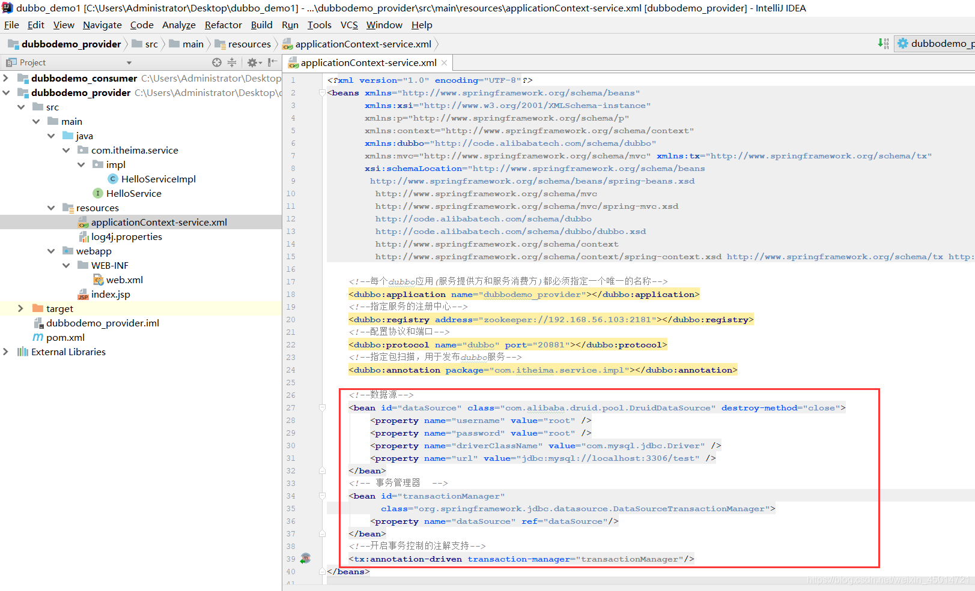
Task: Open the Navigate menu
Action: 102,25
